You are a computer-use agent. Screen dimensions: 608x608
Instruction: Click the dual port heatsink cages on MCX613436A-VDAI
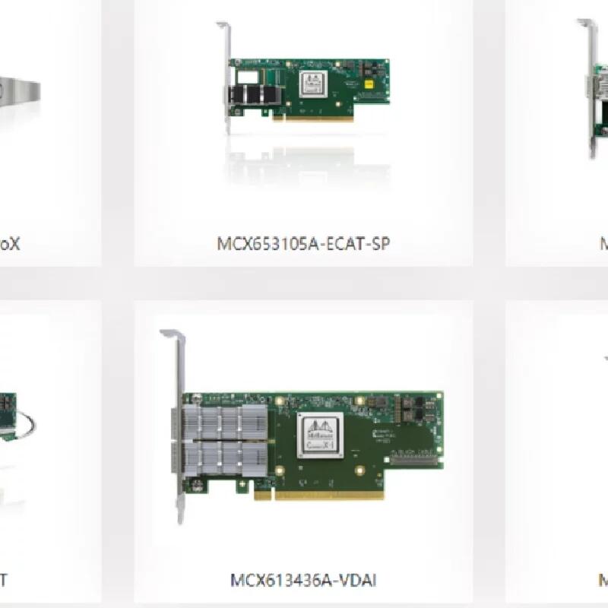[225, 440]
